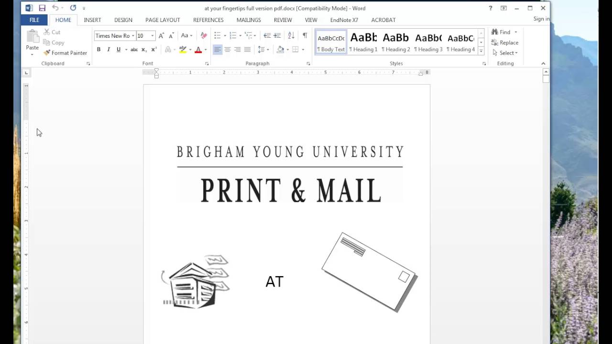Viewport: 612px width, 344px height.
Task: Click the Bullets list icon
Action: [218, 36]
